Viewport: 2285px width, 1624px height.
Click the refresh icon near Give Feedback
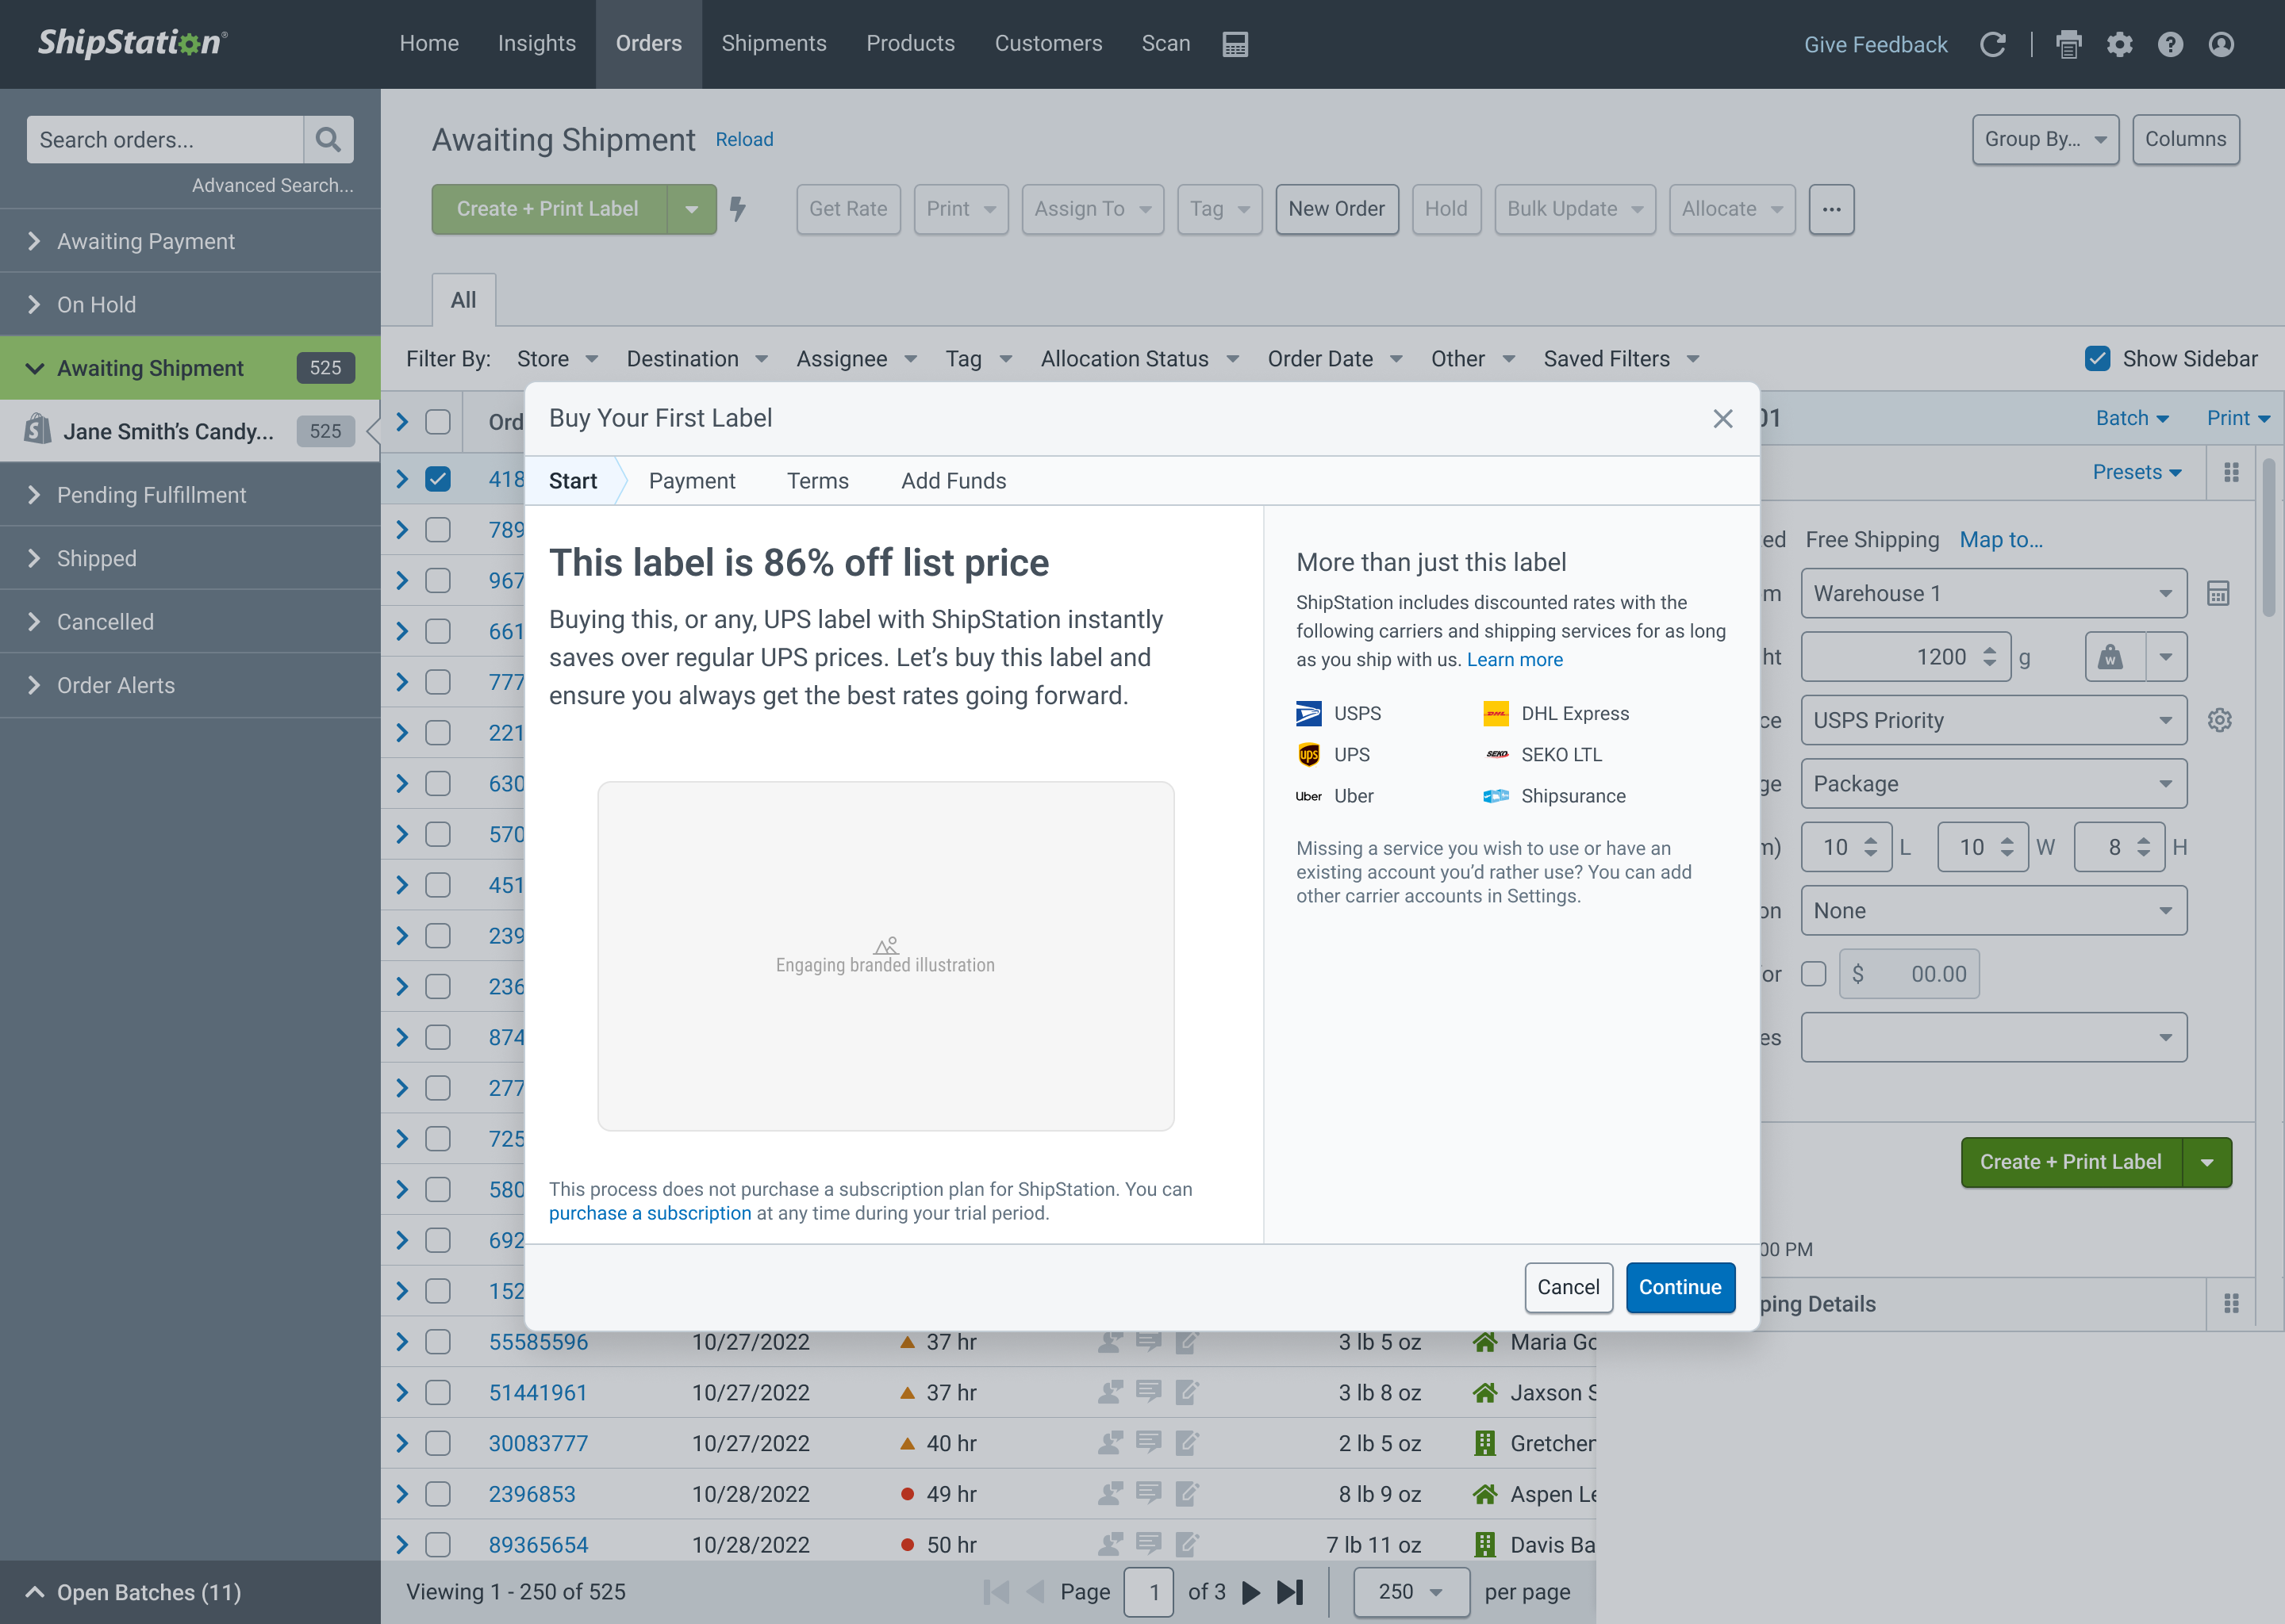coord(1993,44)
